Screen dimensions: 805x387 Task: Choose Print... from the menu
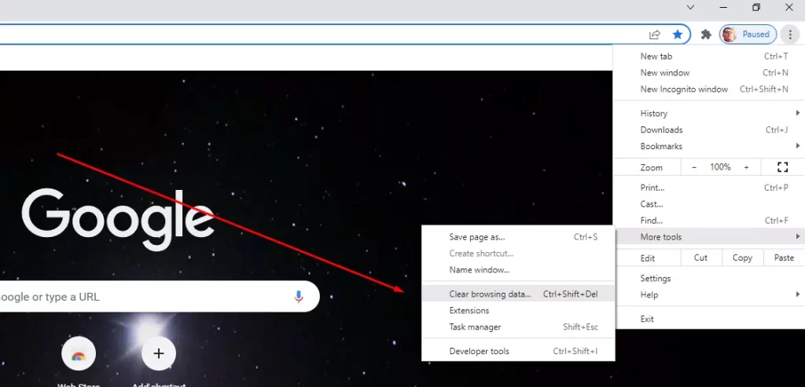click(709, 188)
